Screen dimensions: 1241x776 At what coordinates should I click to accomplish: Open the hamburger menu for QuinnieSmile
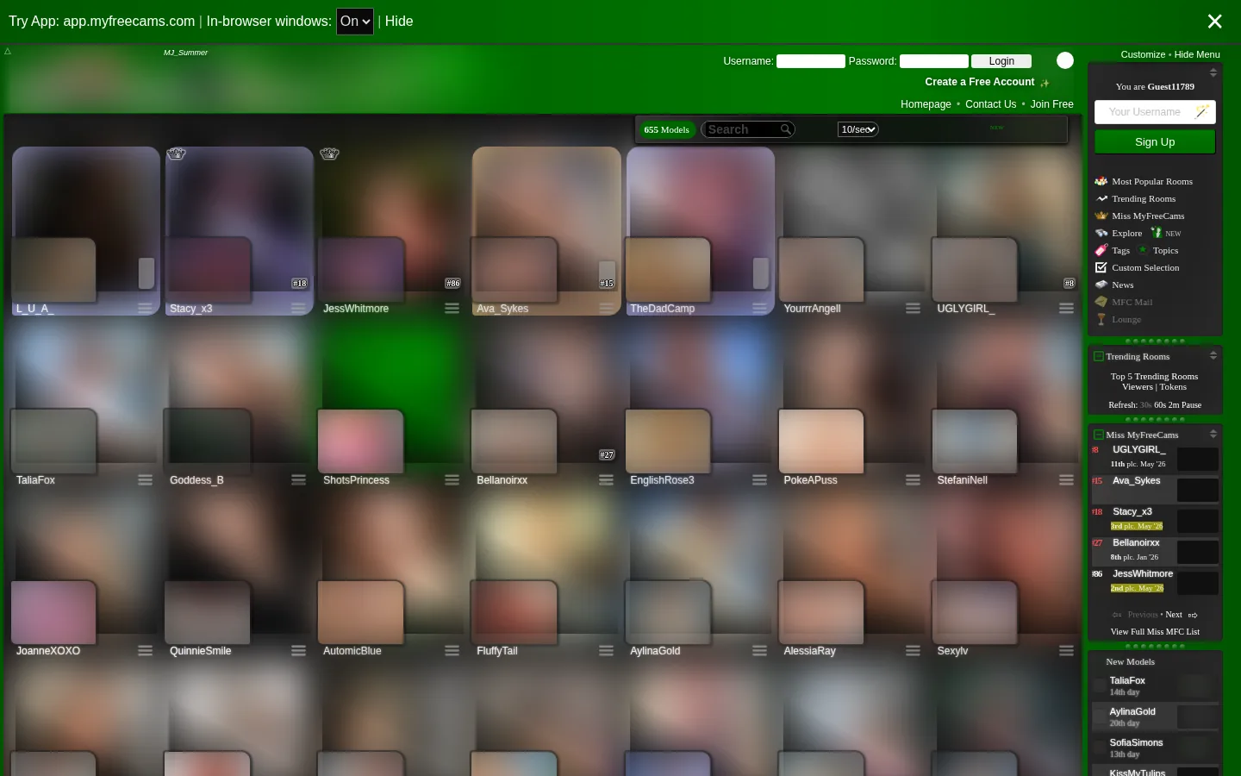pos(298,651)
